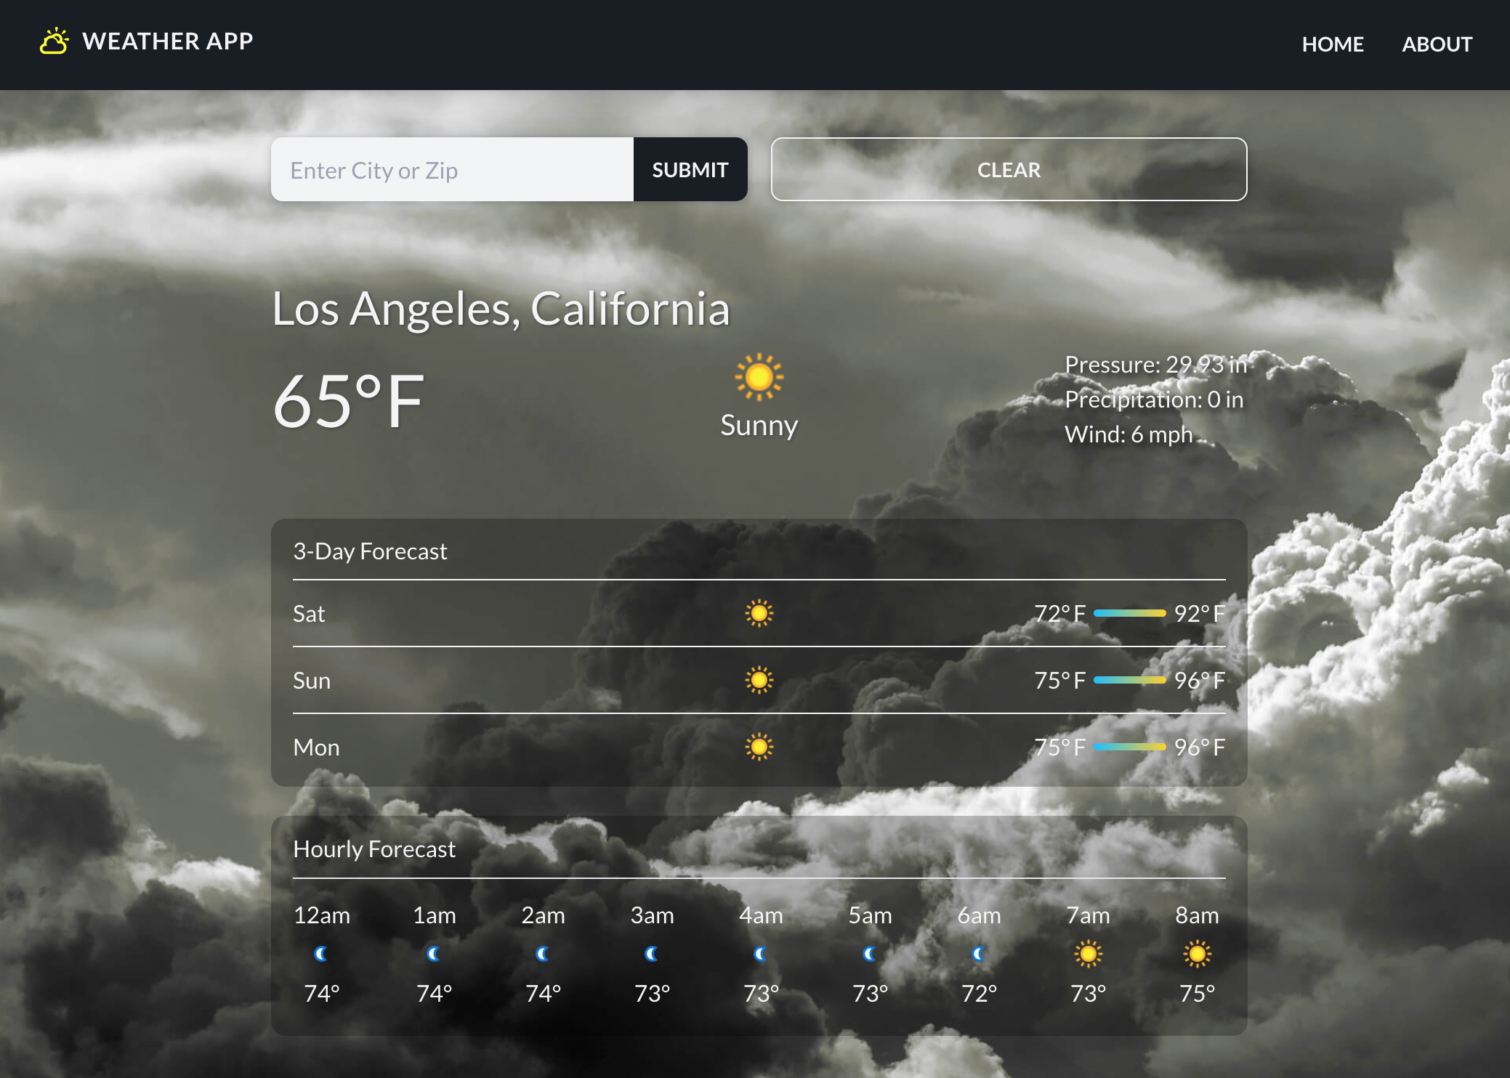Click Mon row high temperature 96°F
The height and width of the screenshot is (1078, 1510).
[1200, 747]
